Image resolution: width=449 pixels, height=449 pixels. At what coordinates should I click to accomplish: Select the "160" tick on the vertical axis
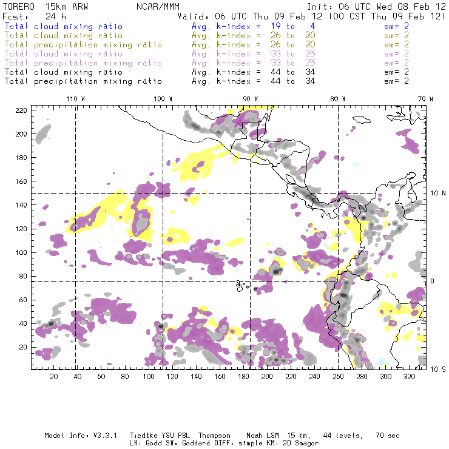pos(21,181)
